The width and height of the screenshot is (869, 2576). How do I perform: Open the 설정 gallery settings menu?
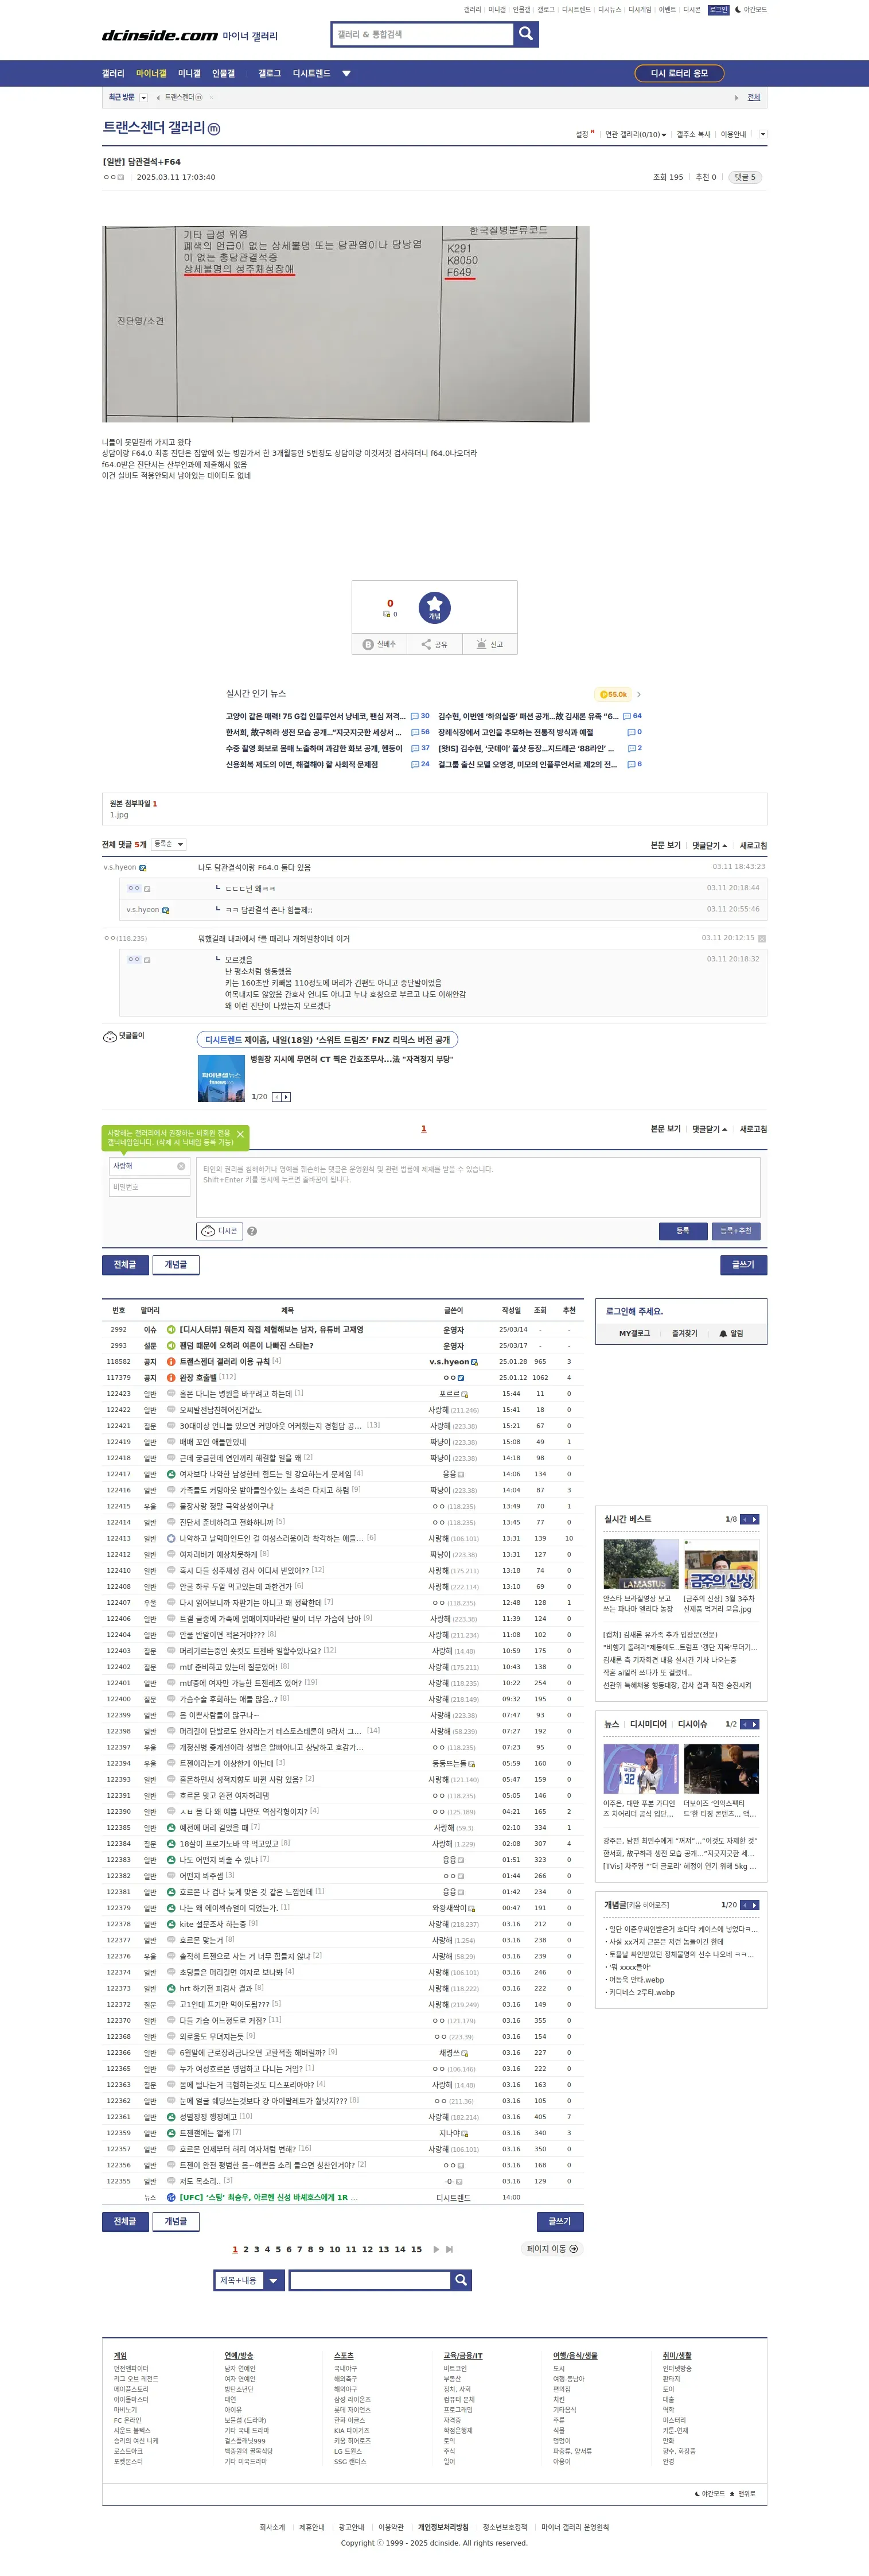click(x=583, y=134)
